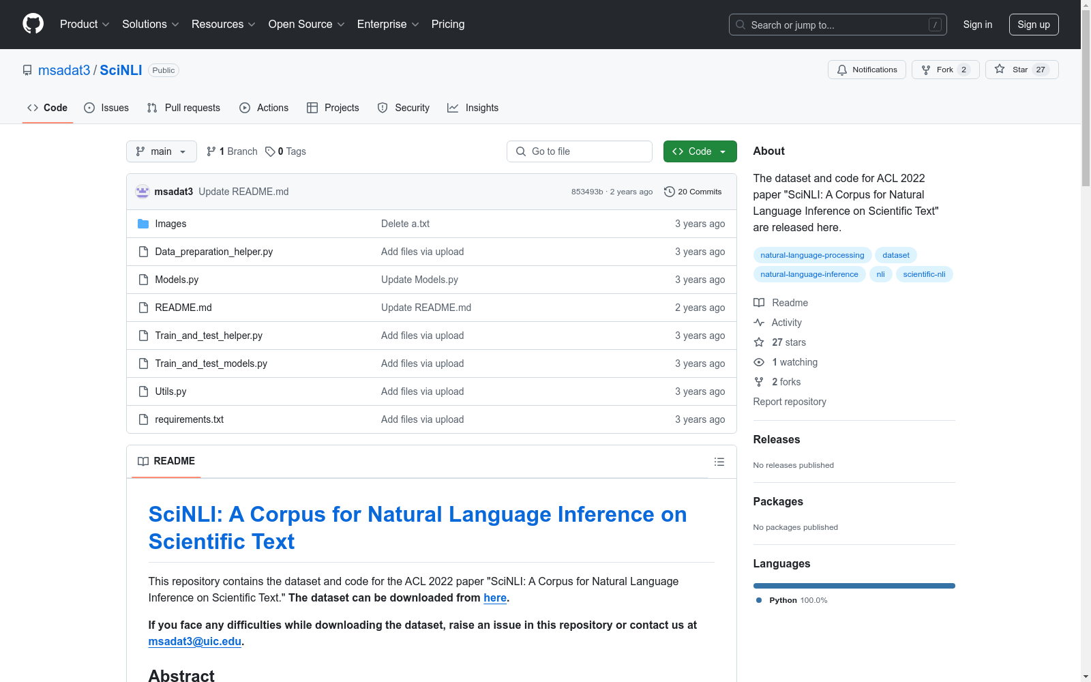
Task: Click the Python blue color dot
Action: [x=759, y=600]
